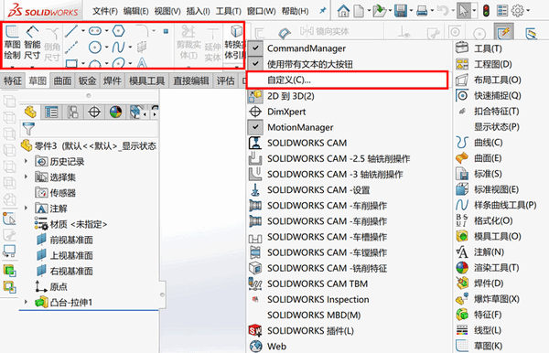Click the pin icon beside the Help menu
The width and height of the screenshot is (549, 353).
pos(322,11)
